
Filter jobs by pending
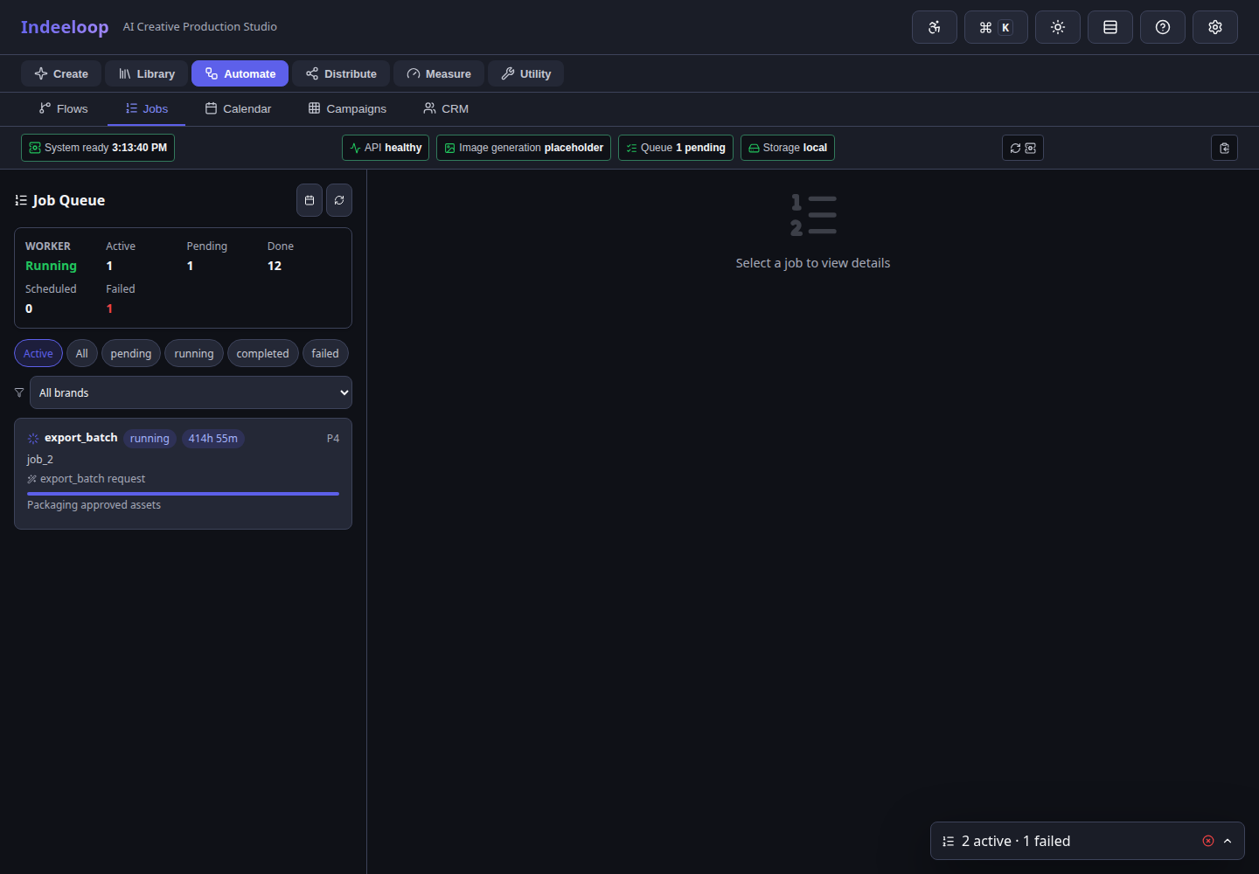click(x=131, y=353)
